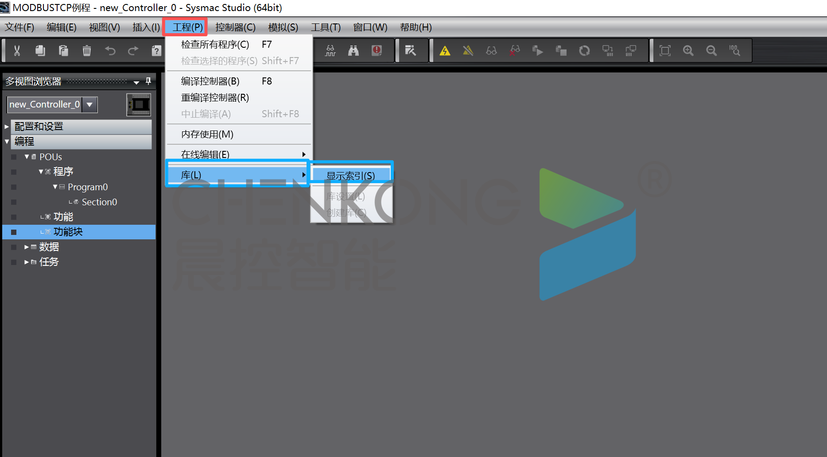Screen dimensions: 827x457
Task: Click the fit-to-screen zoom icon
Action: click(665, 50)
